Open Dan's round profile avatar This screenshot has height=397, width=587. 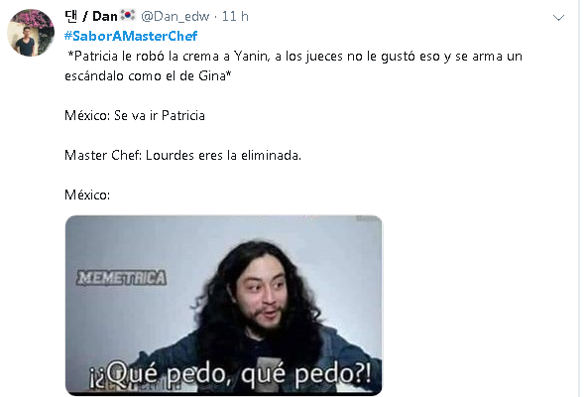pyautogui.click(x=31, y=33)
